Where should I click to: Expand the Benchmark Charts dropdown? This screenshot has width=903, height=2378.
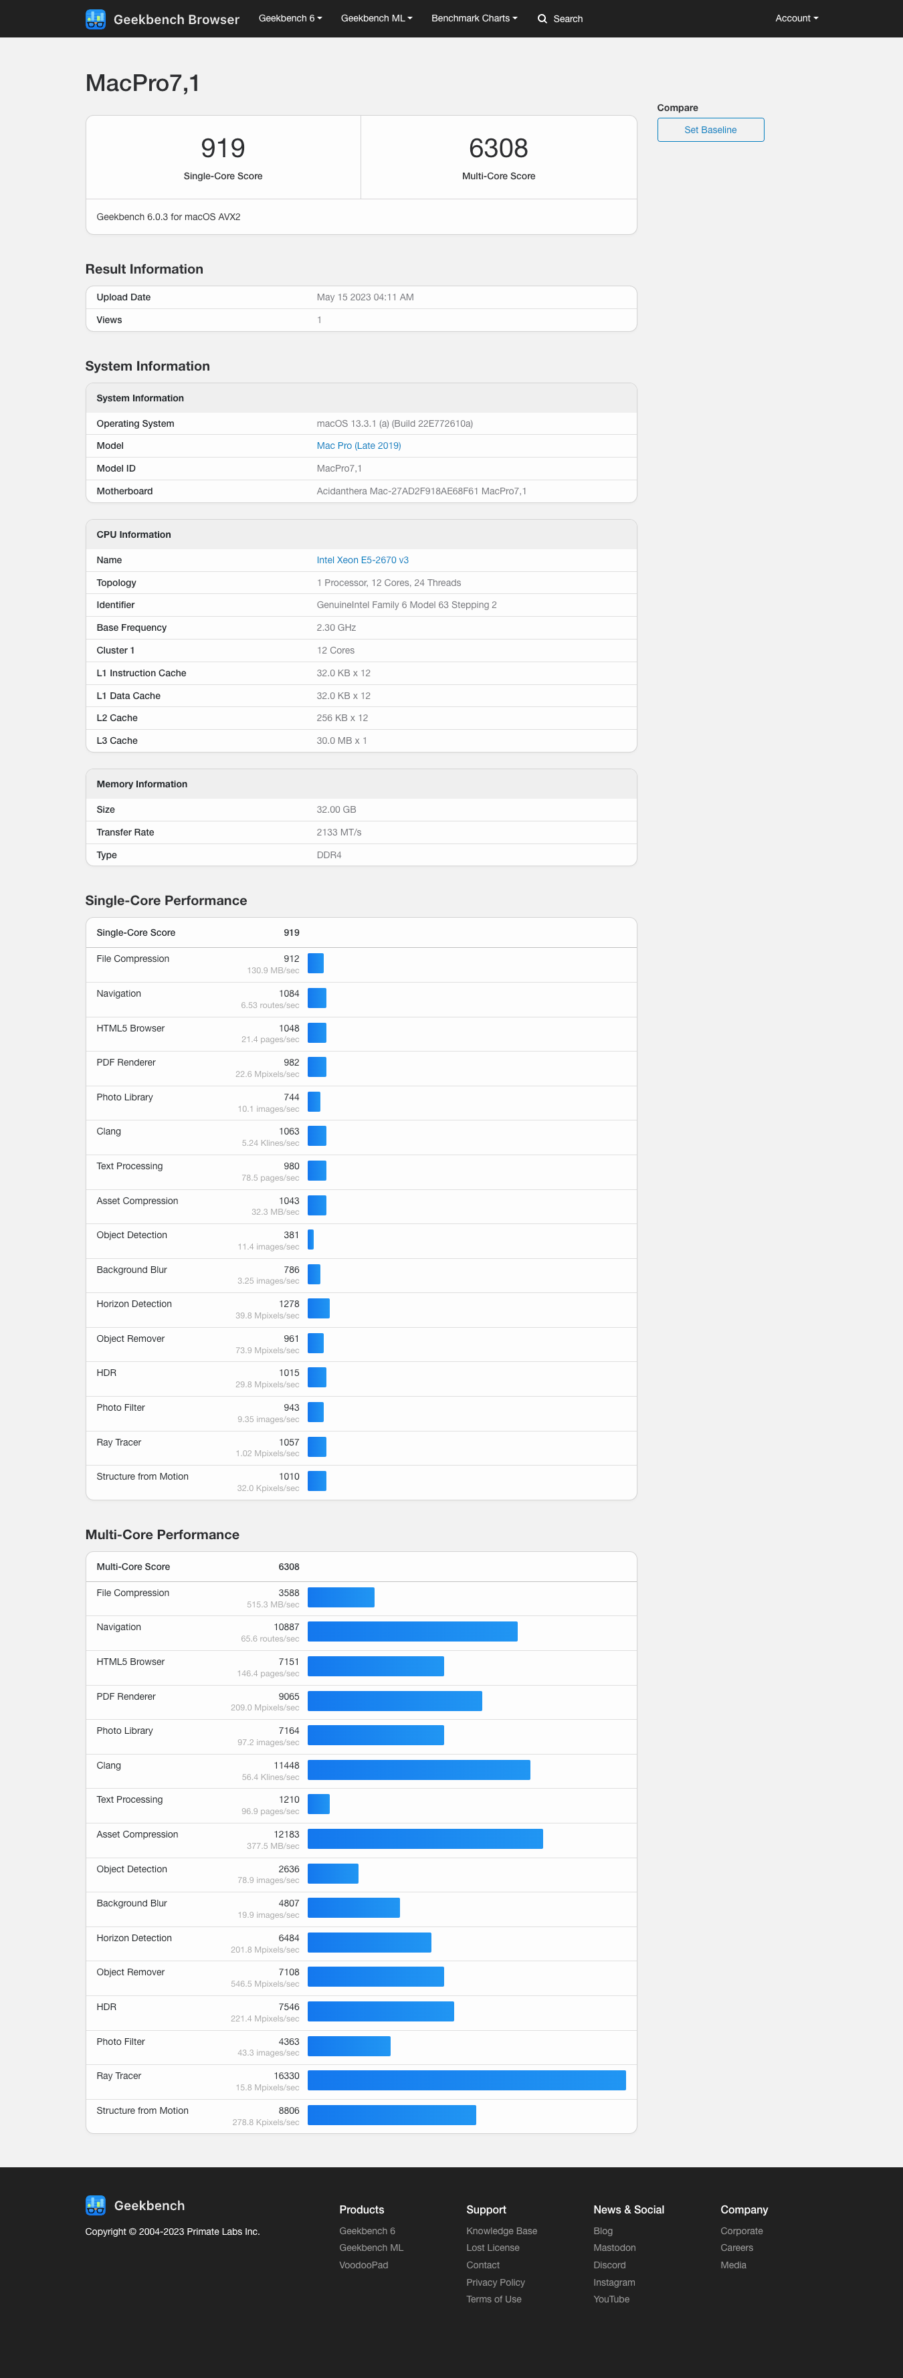[x=474, y=19]
